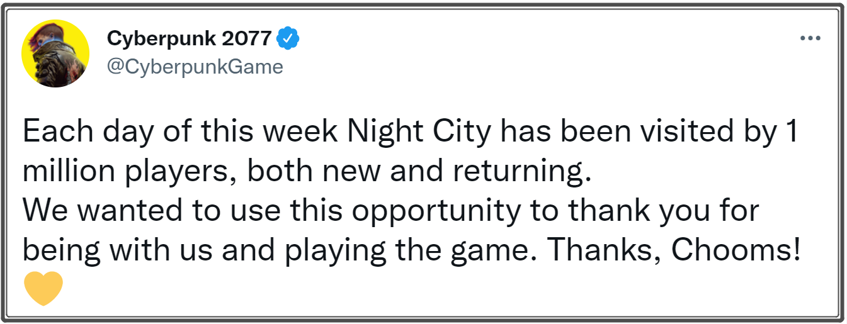Open the Cyberpunk 2077 display name link
The width and height of the screenshot is (847, 324).
coord(189,39)
